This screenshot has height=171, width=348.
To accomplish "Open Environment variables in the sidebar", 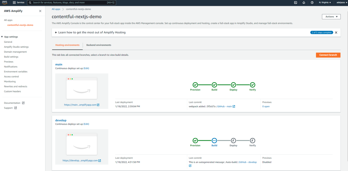I will point(16,72).
